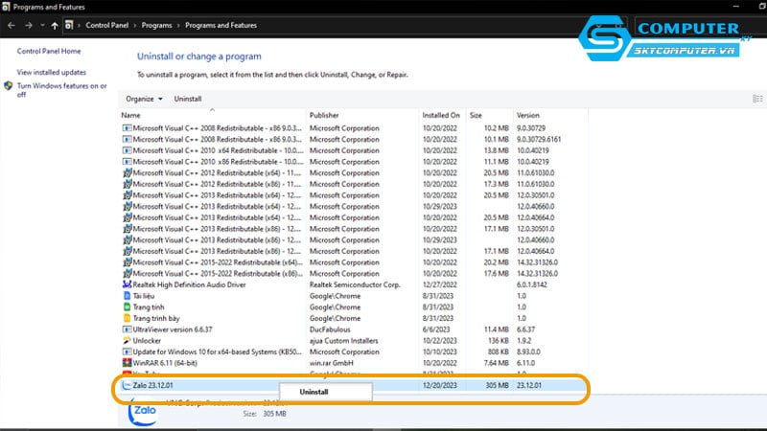Go up one level with the up arrow

point(55,25)
